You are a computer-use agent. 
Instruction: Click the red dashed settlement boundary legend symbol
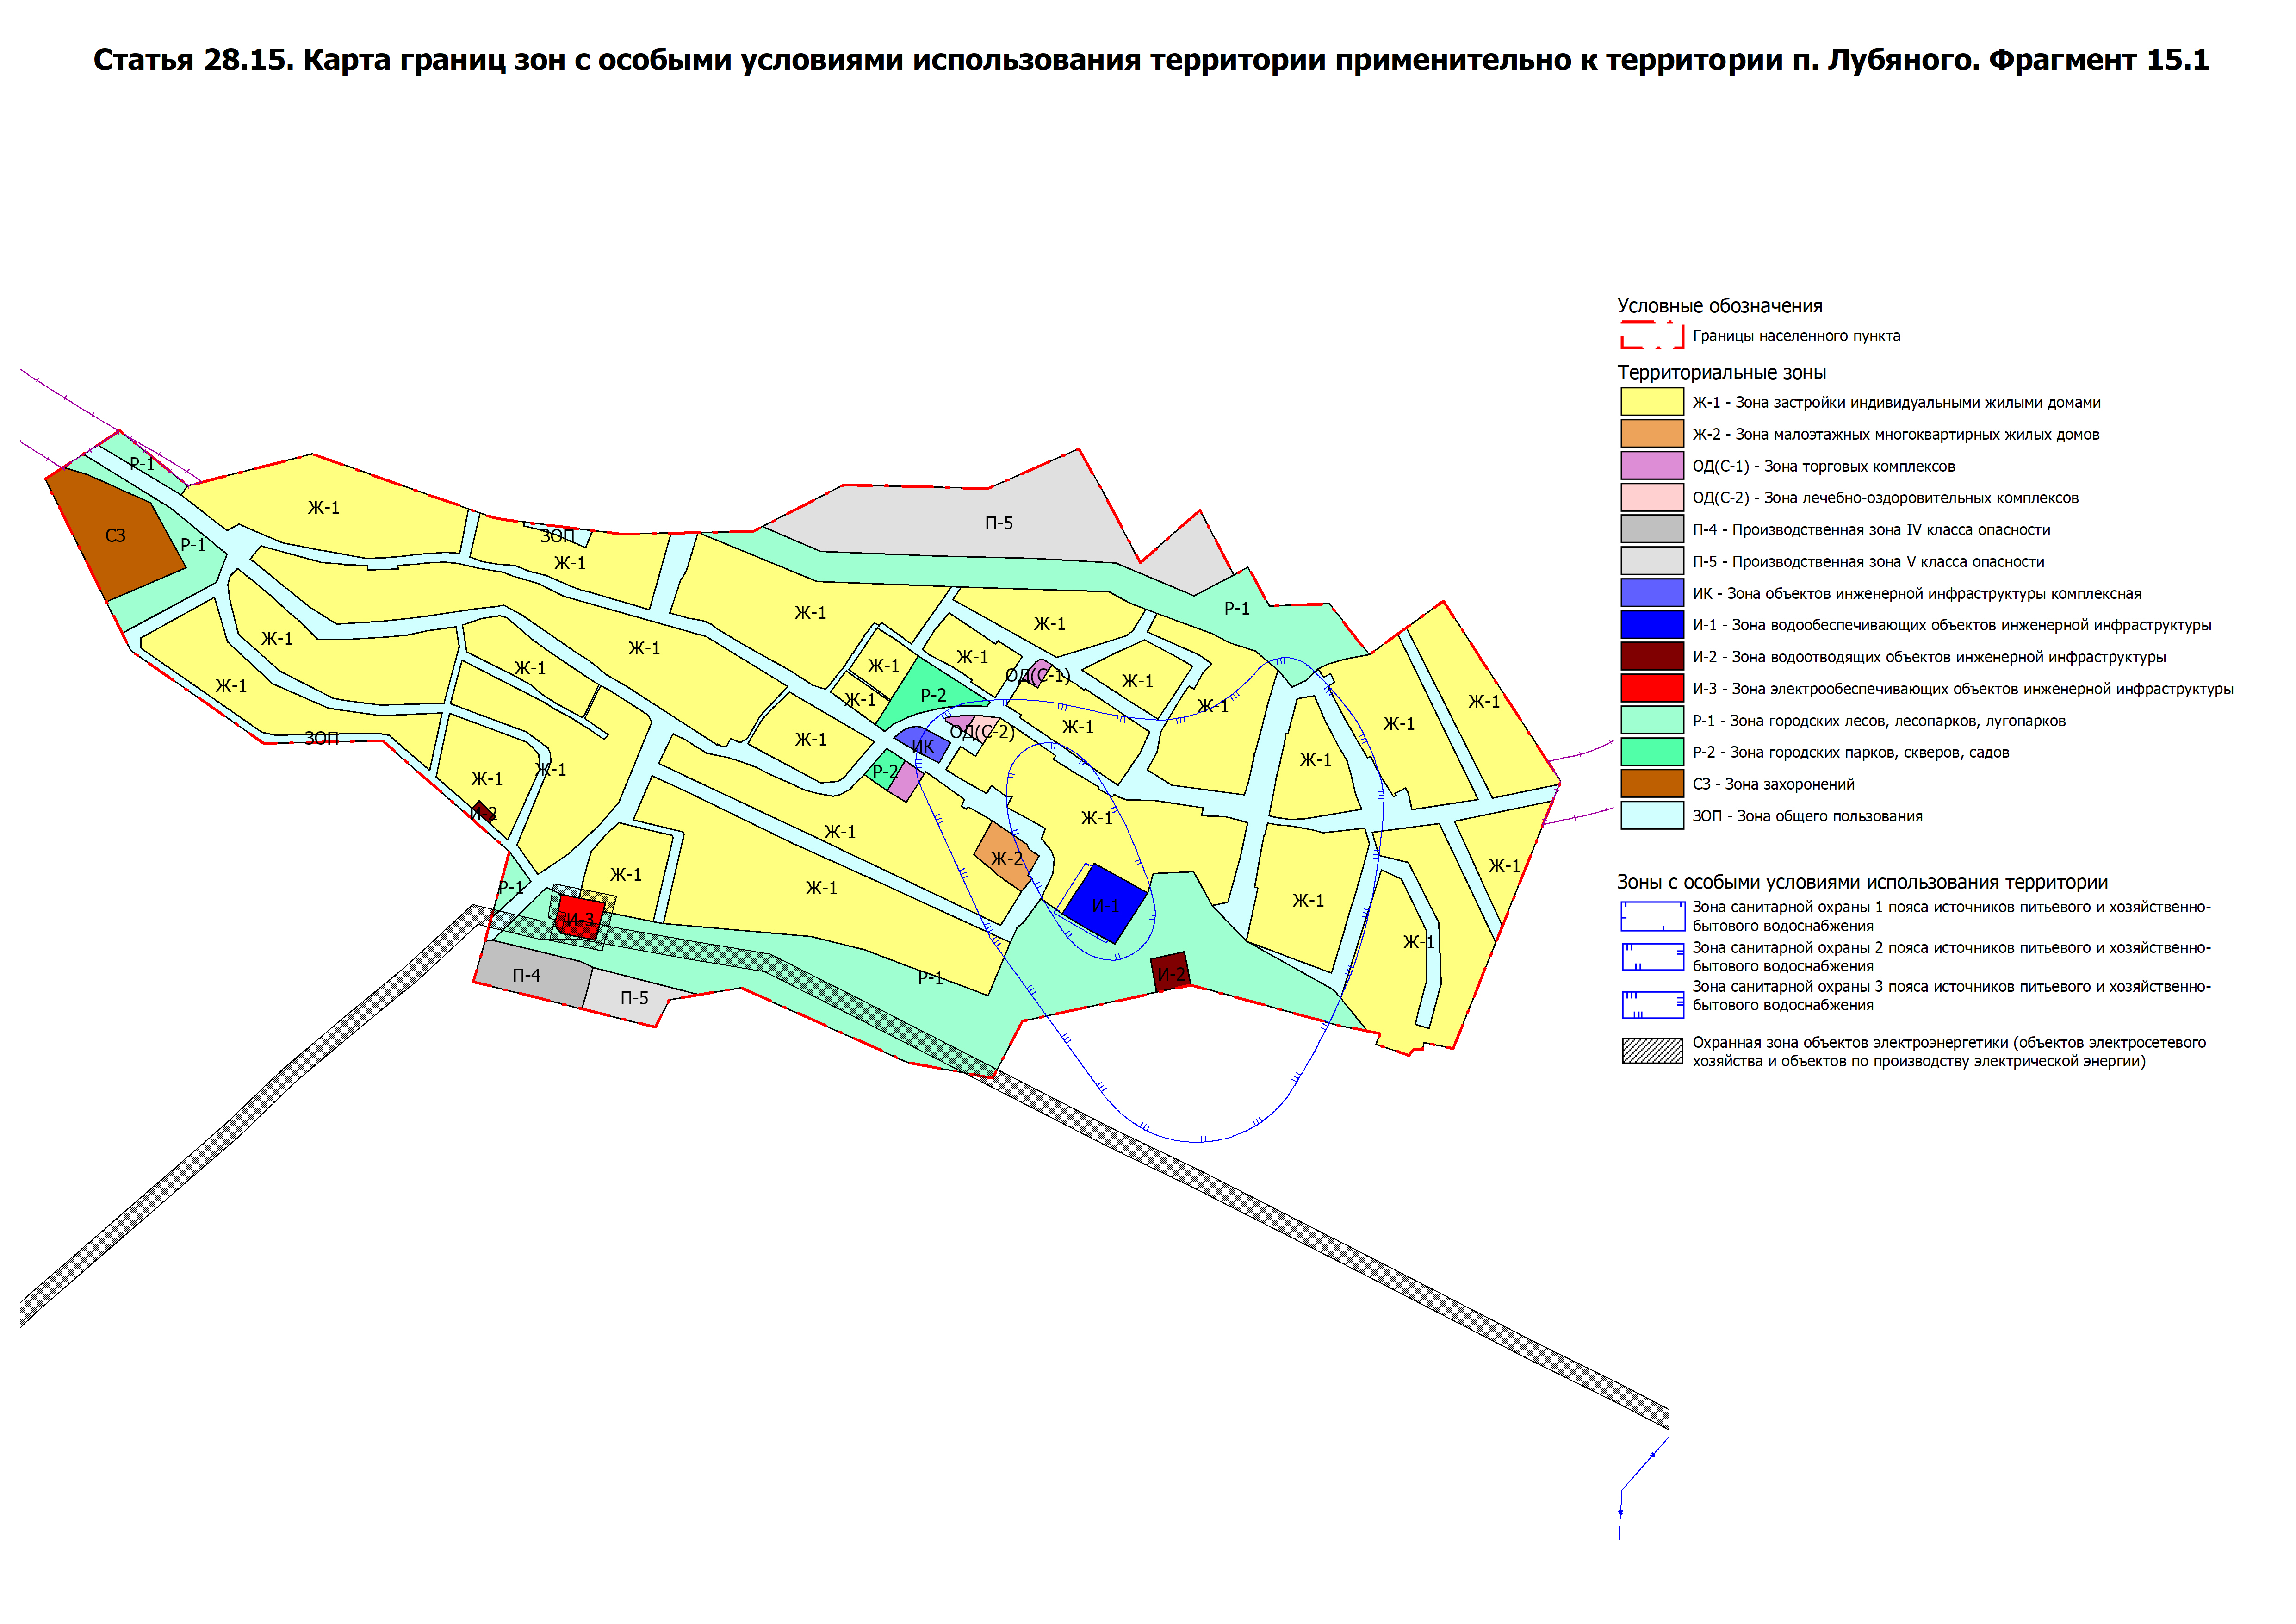(1651, 336)
